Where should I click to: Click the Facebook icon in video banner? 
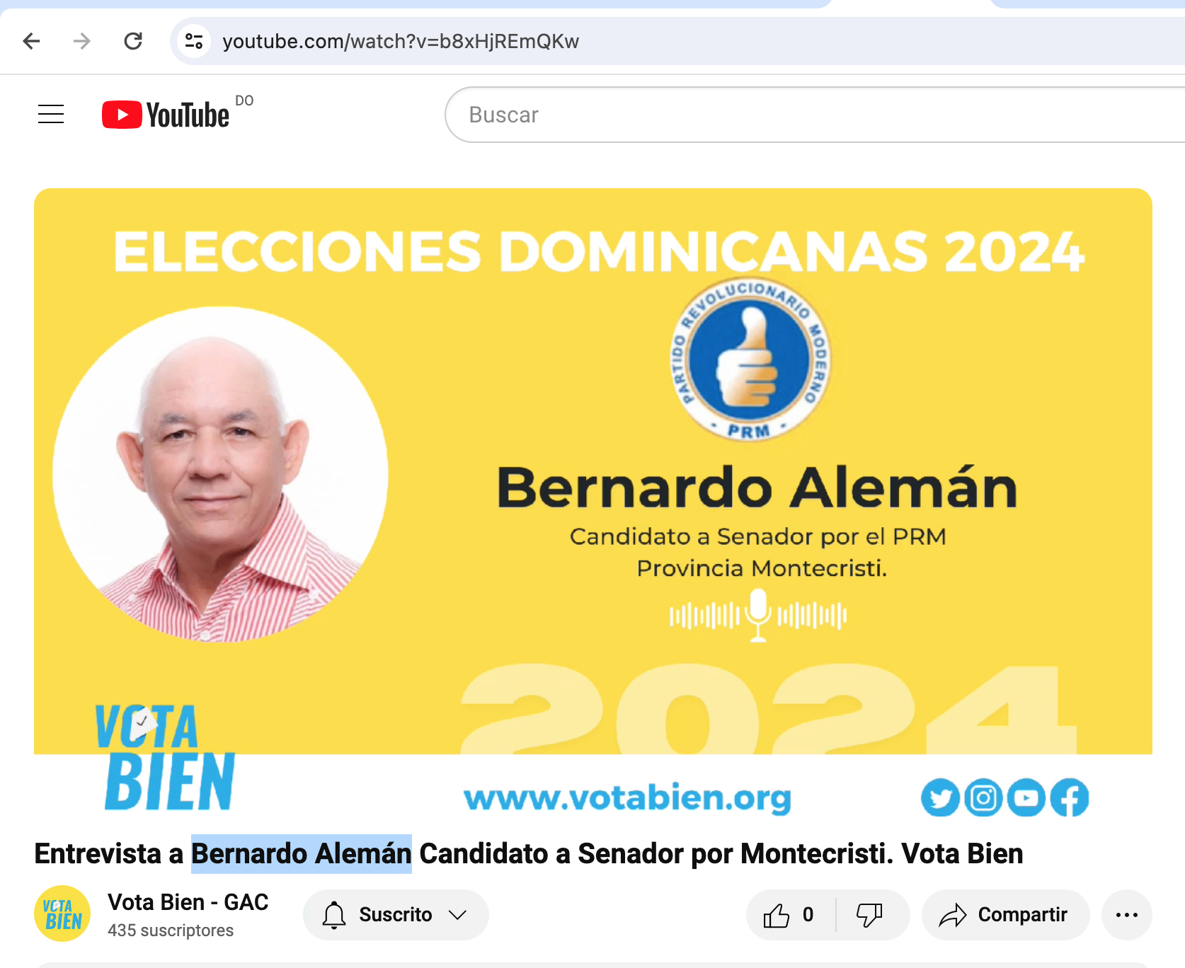[1070, 798]
